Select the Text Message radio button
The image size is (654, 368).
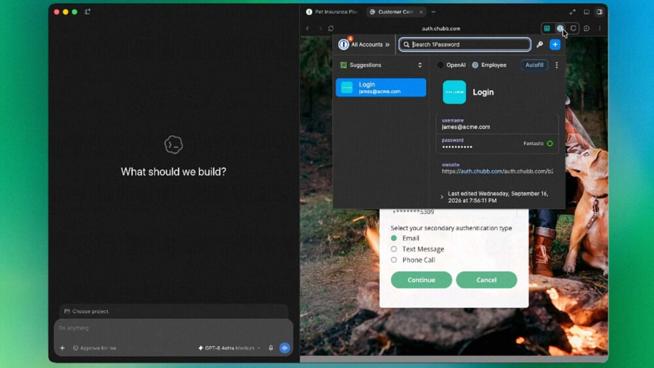(x=394, y=249)
